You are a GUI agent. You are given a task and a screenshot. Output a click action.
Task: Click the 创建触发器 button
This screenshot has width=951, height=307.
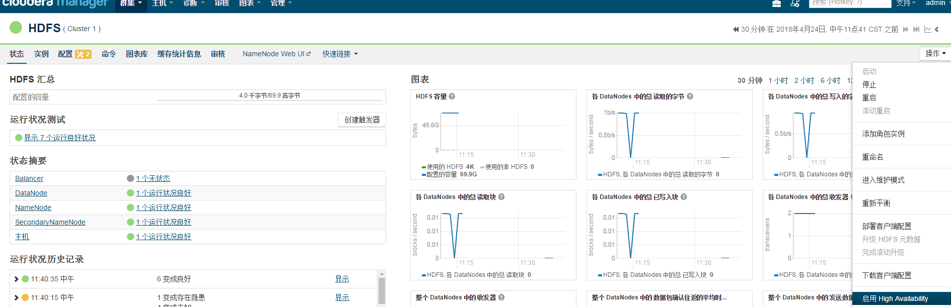[362, 120]
